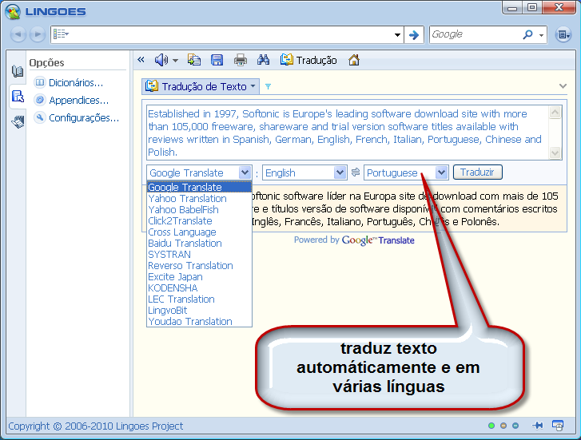Select Google Translate in the list
This screenshot has height=440, width=581.
tap(199, 187)
